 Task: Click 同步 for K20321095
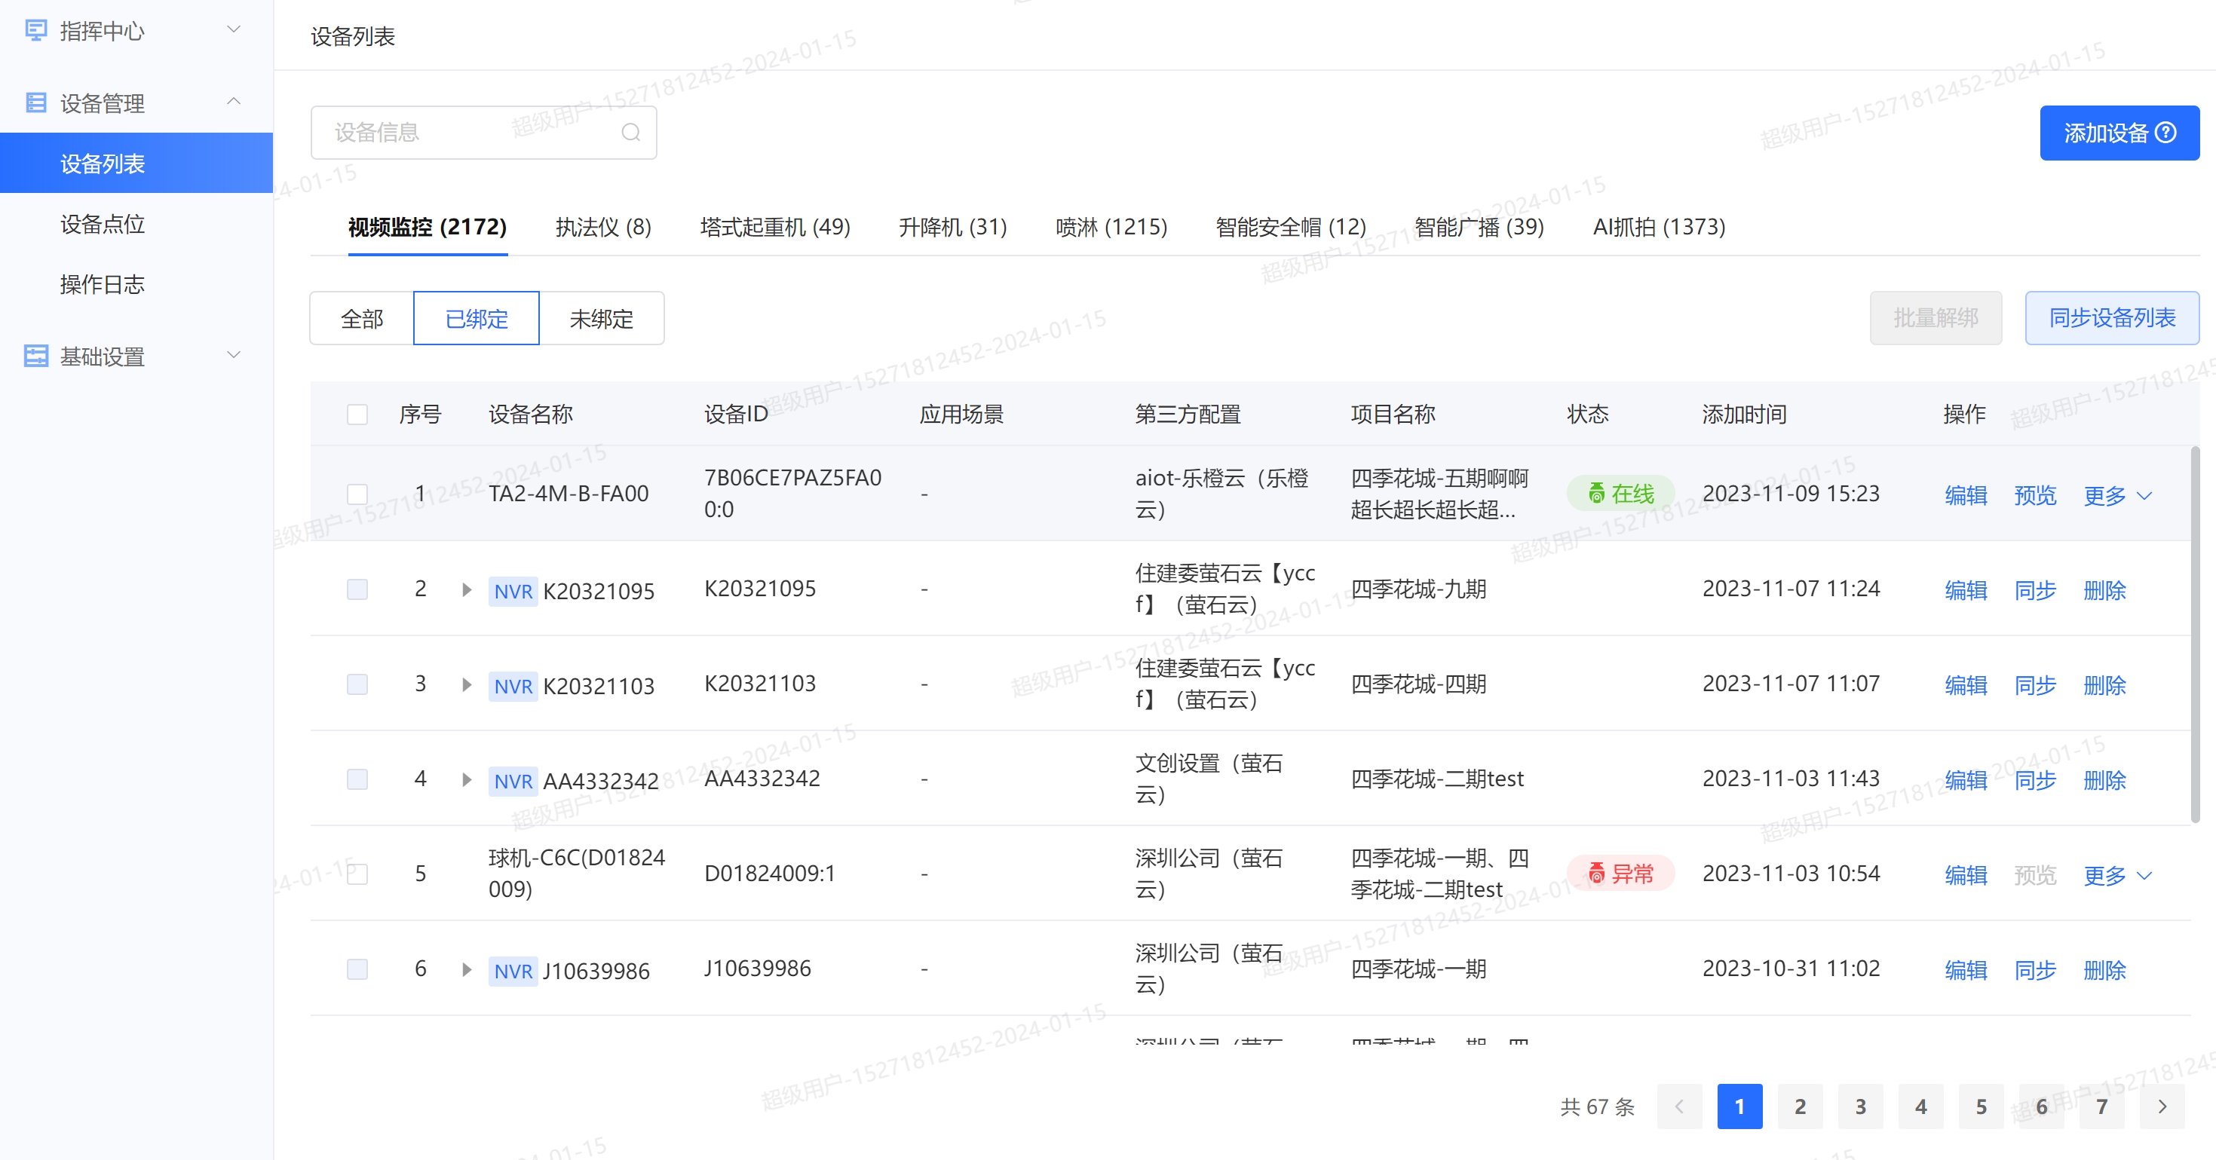(x=2034, y=590)
